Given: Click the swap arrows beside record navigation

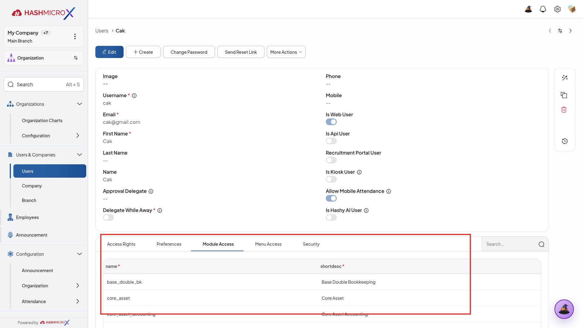Looking at the screenshot, I should point(560,31).
